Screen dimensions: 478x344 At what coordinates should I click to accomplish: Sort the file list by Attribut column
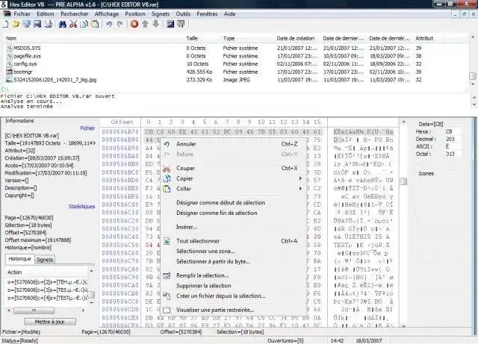(429, 38)
